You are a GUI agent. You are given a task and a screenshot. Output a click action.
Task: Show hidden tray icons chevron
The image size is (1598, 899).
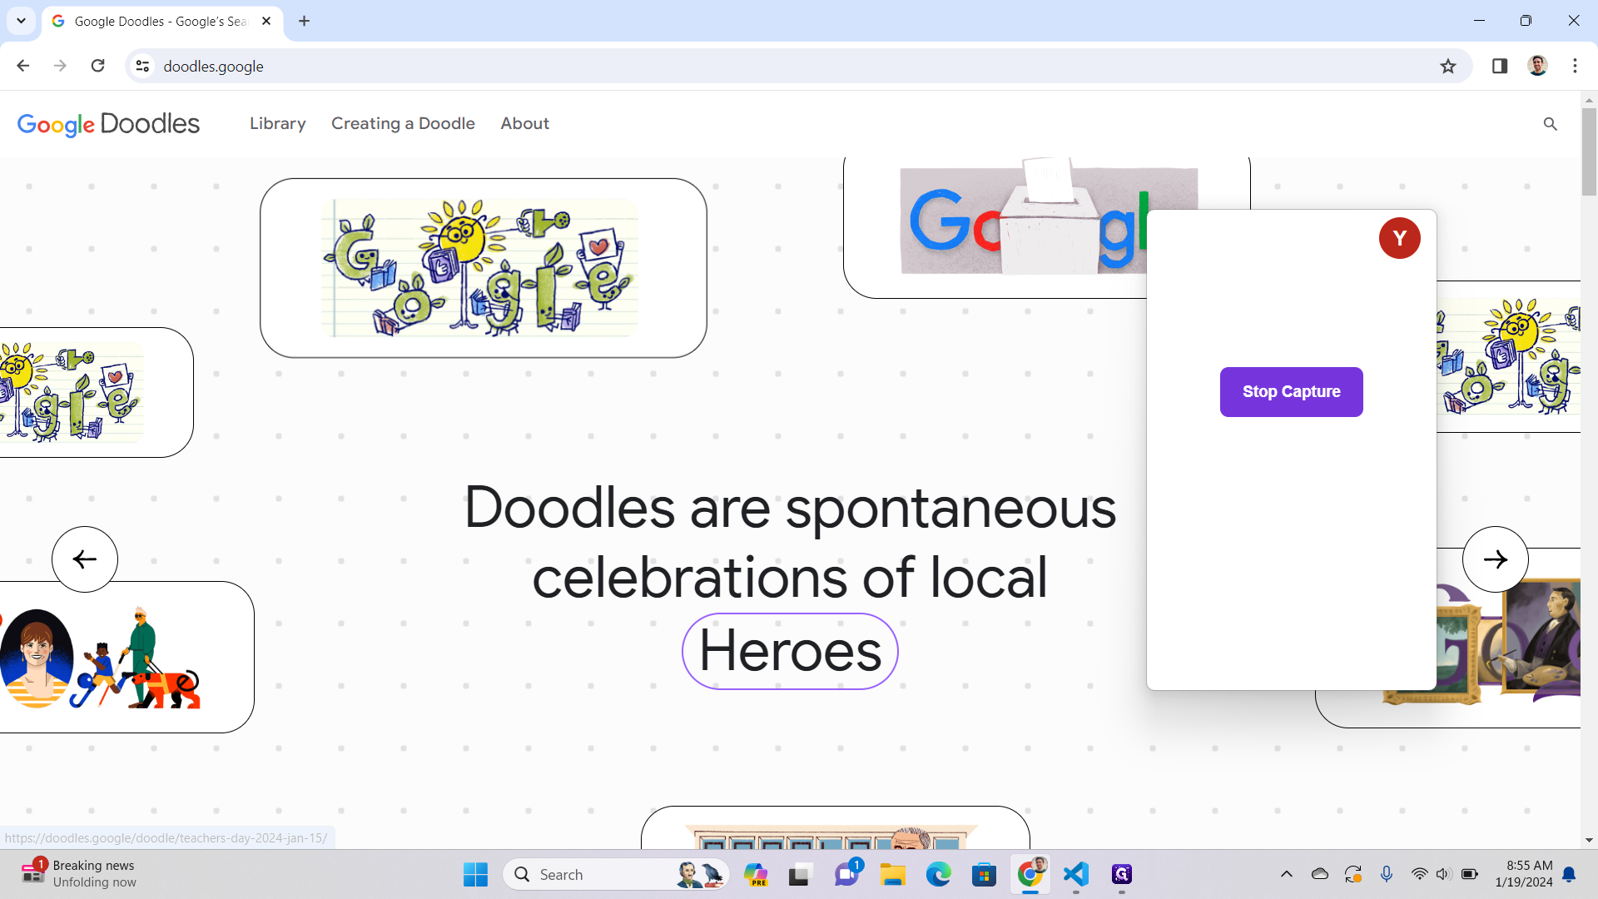click(x=1286, y=874)
